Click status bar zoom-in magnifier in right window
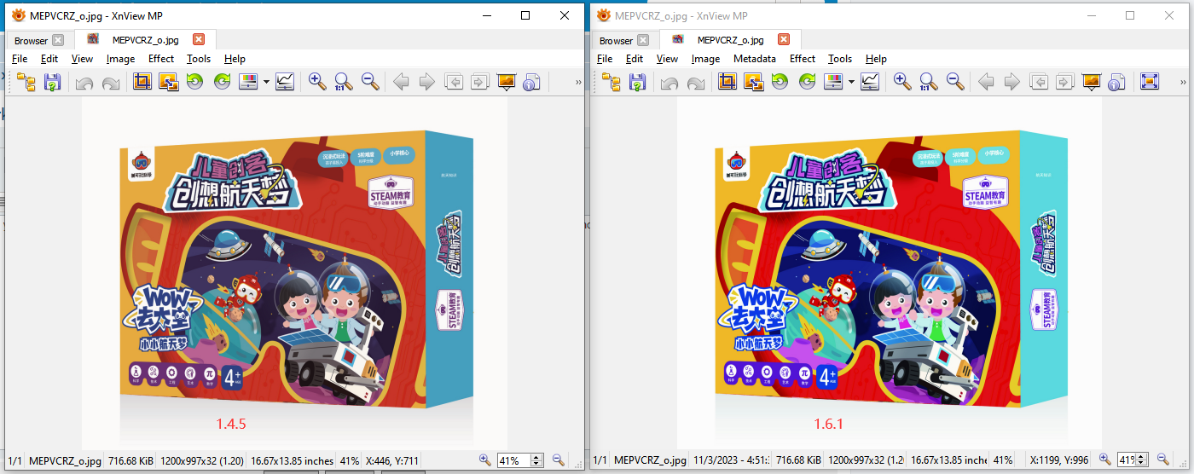1194x474 pixels. tap(1104, 460)
